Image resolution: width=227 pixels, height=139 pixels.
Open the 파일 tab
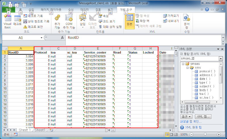click(x=9, y=10)
